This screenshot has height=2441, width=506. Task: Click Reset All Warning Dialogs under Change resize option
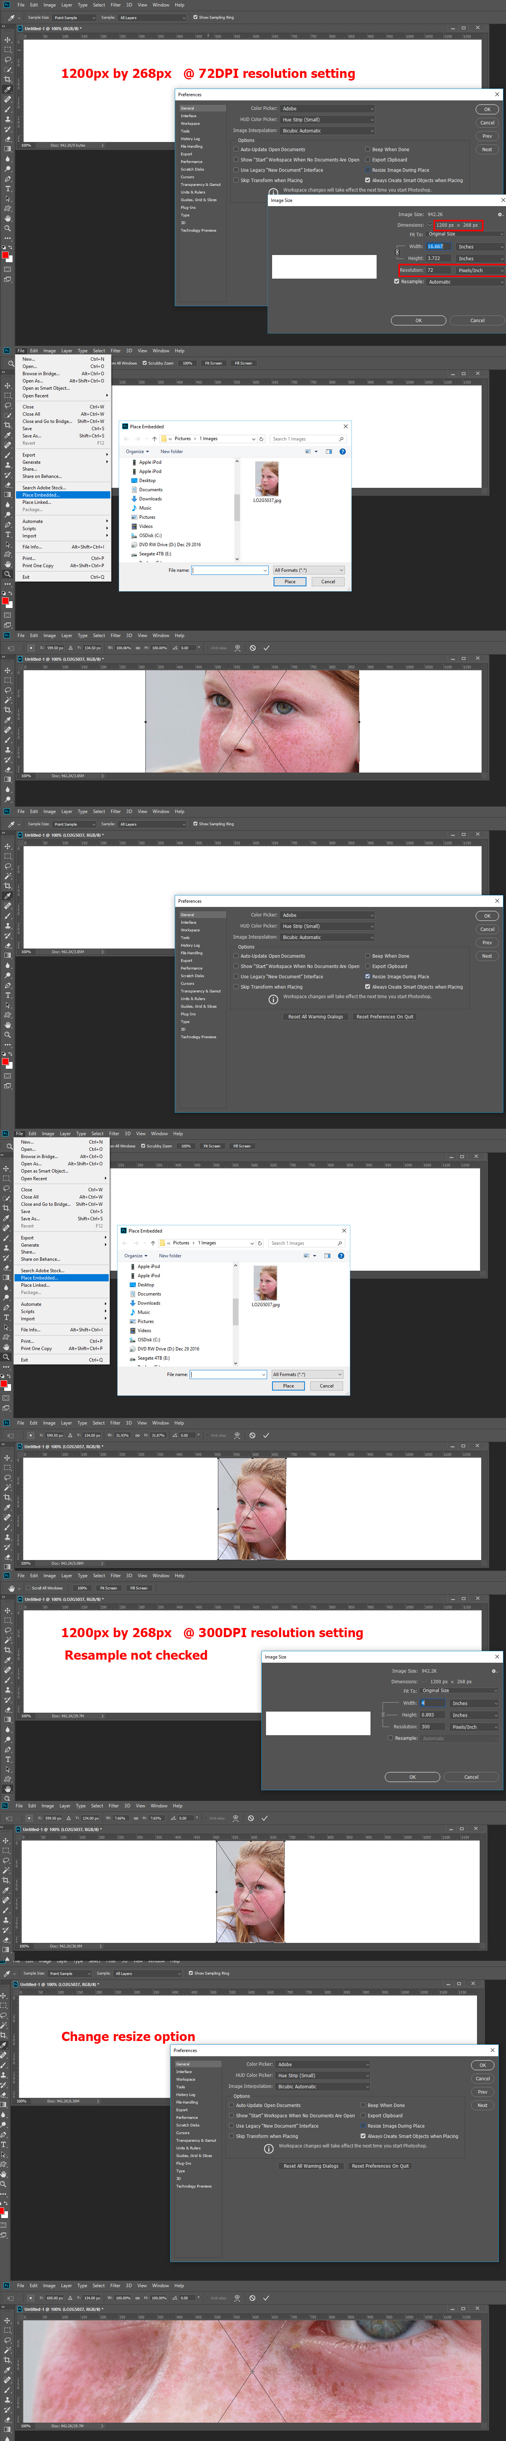pos(311,2165)
